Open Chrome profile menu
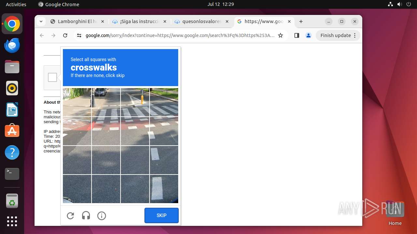The height and width of the screenshot is (234, 417). tap(309, 35)
